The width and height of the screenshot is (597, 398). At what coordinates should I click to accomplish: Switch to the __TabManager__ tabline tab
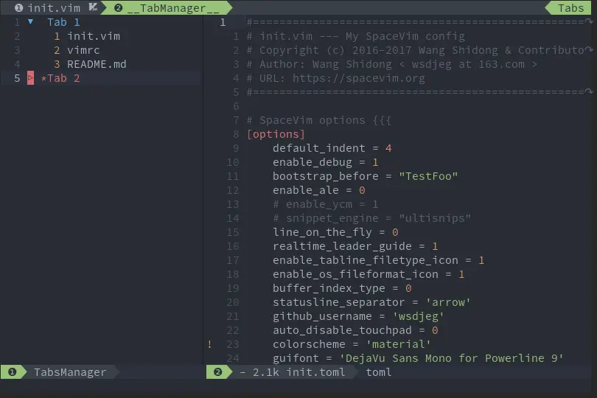(x=173, y=7)
